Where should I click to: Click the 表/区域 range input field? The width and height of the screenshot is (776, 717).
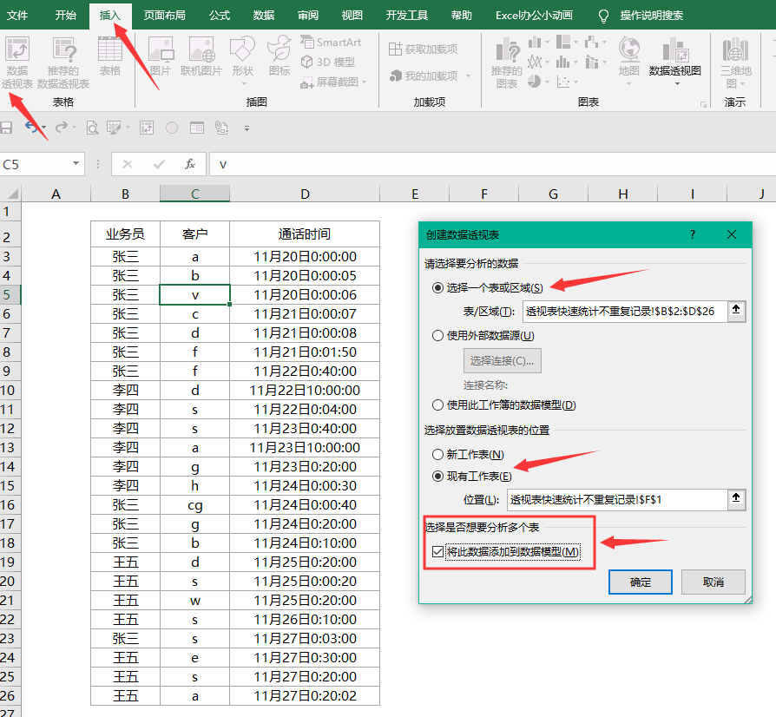point(625,312)
